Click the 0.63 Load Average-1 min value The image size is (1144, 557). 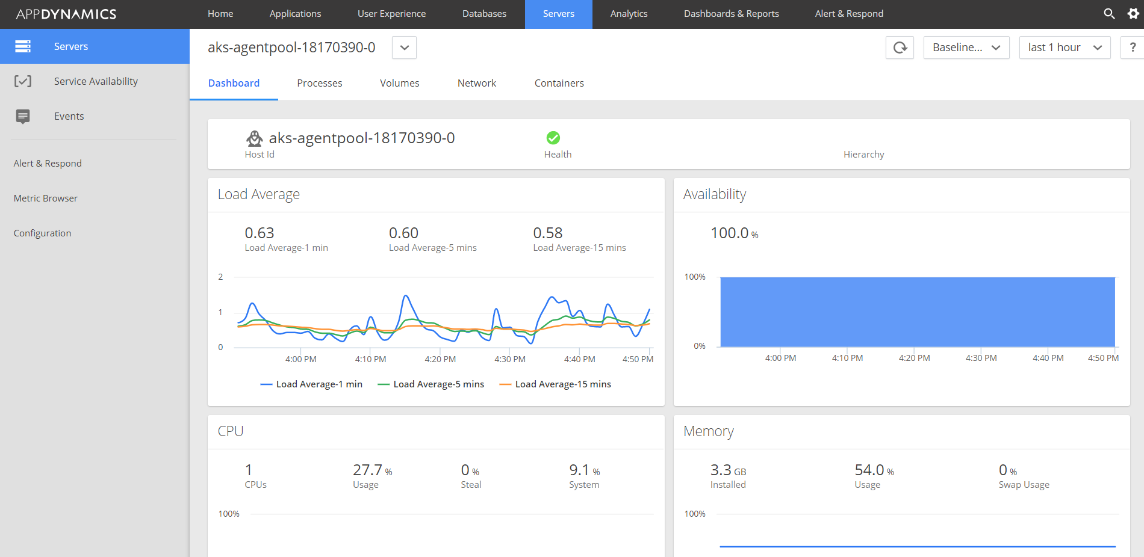[x=260, y=233]
